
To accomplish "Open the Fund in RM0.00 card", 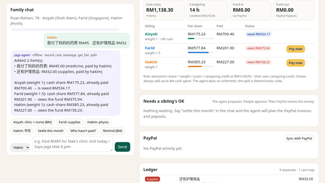I will click(250, 10).
